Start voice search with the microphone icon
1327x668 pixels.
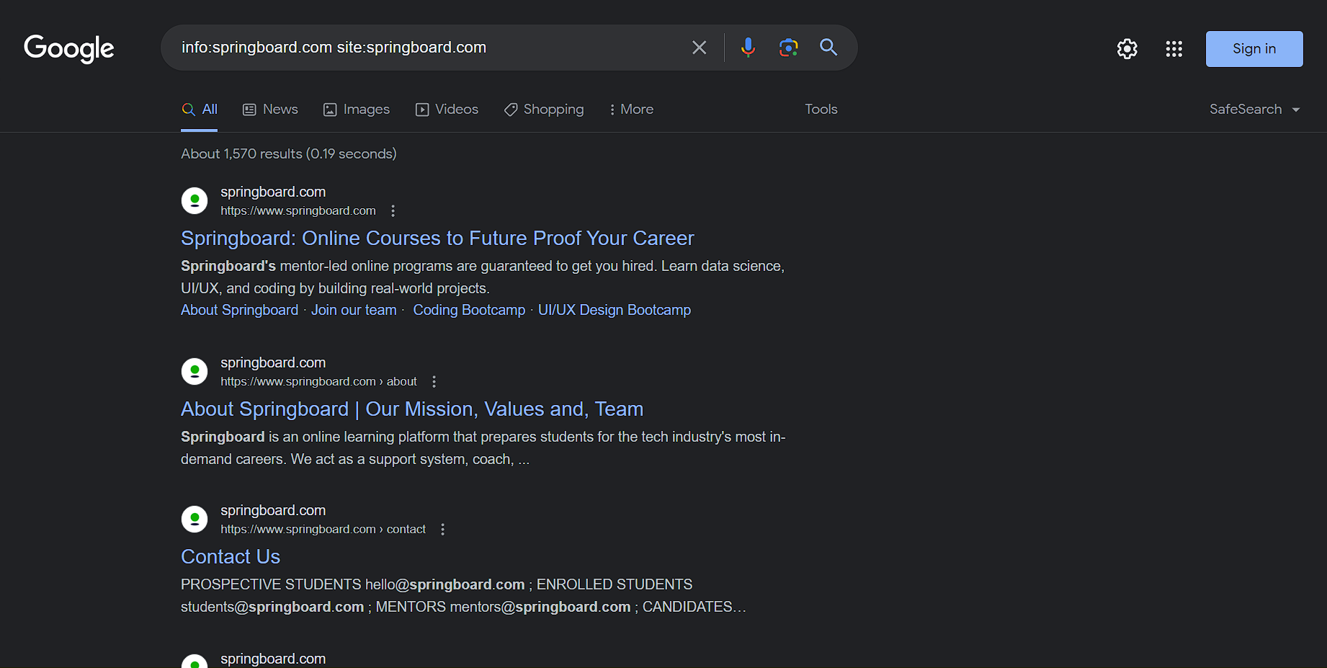click(x=748, y=48)
